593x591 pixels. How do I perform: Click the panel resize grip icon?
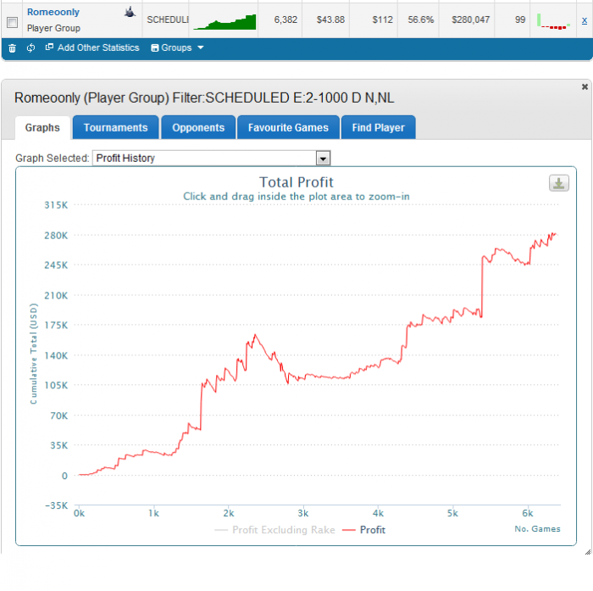point(588,552)
